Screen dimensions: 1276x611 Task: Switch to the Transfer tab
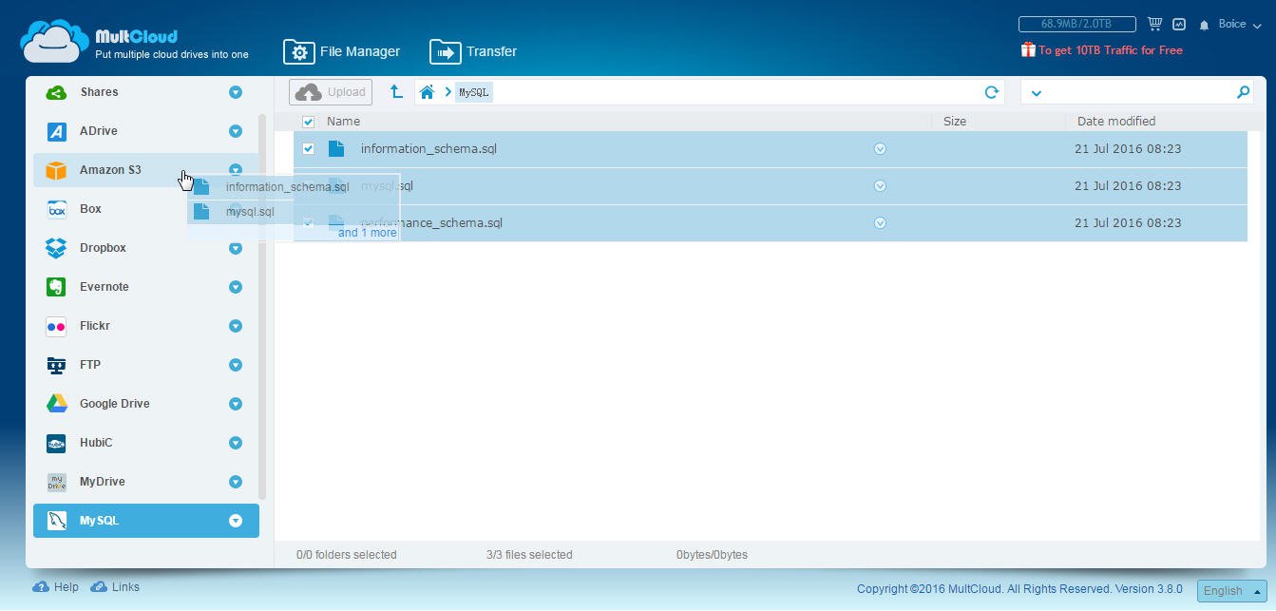(x=474, y=51)
